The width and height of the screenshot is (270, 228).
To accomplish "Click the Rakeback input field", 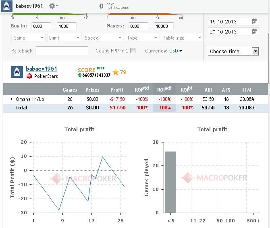I will tap(62, 51).
